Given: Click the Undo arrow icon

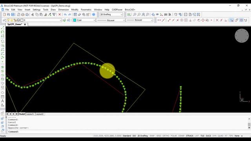Looking at the screenshot, I should (x=65, y=14).
